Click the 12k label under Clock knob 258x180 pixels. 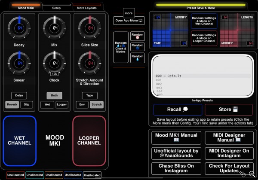(x=55, y=74)
